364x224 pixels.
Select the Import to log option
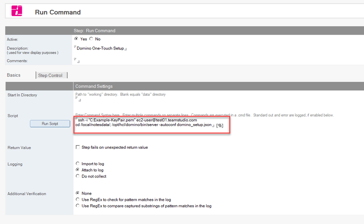click(x=77, y=164)
